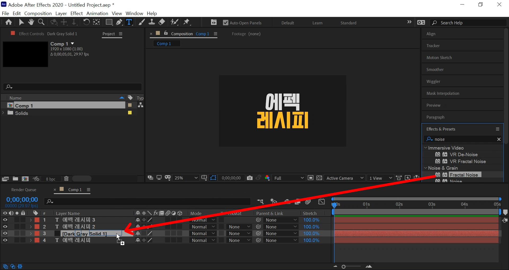Click the 8 bpc color depth button

51,179
